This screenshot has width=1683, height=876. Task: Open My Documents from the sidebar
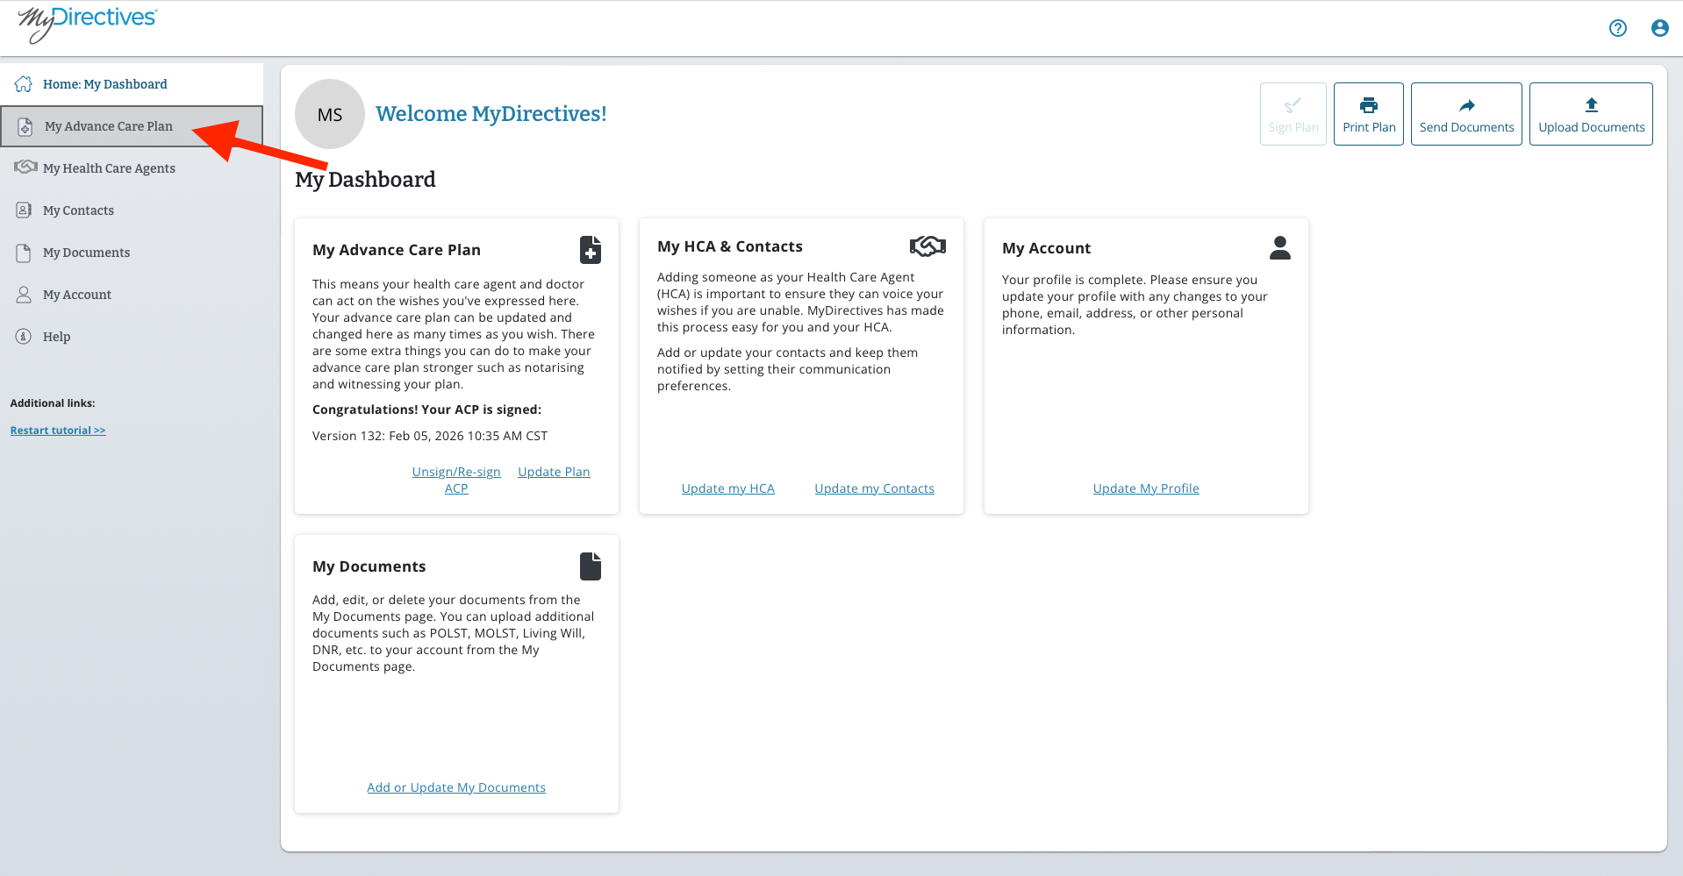coord(85,253)
